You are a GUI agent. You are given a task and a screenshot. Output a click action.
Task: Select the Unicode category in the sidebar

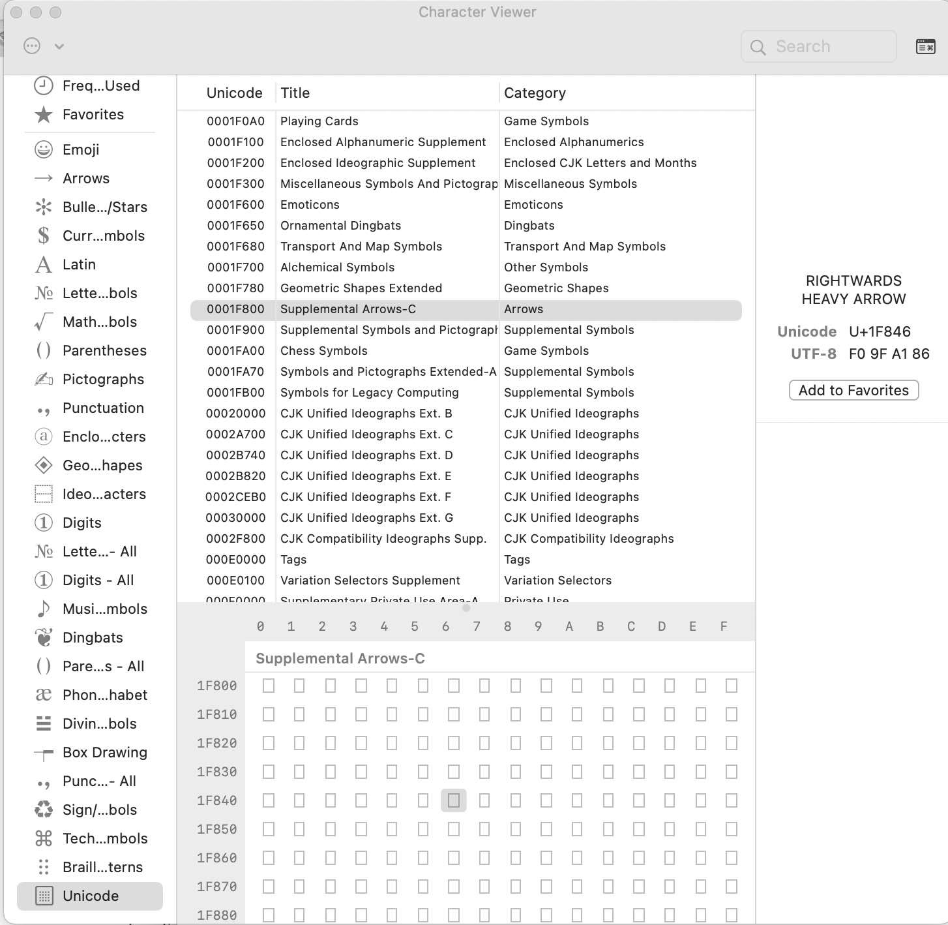click(90, 896)
